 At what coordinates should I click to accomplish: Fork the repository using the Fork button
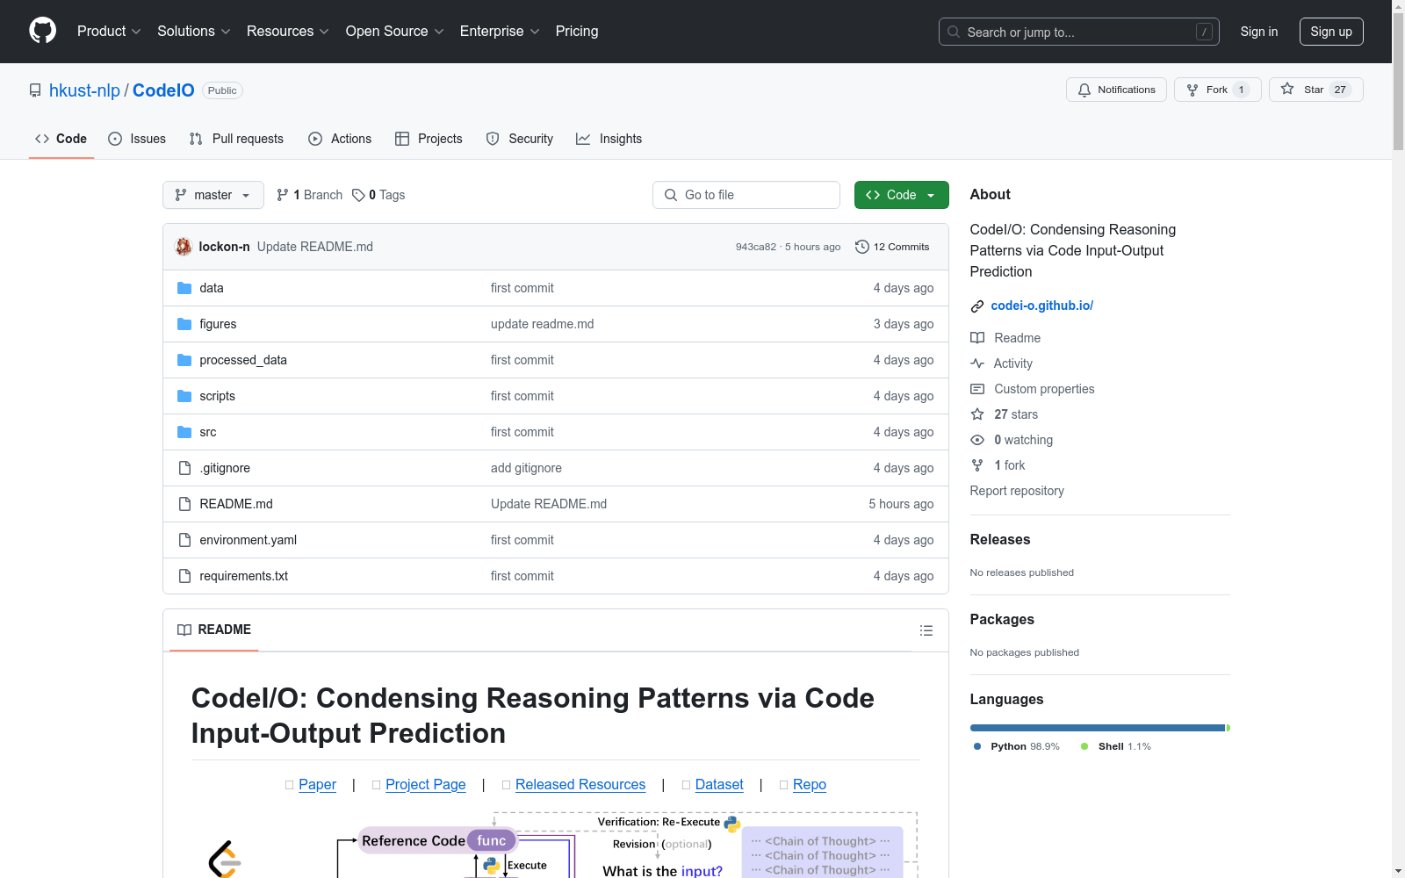(1217, 90)
